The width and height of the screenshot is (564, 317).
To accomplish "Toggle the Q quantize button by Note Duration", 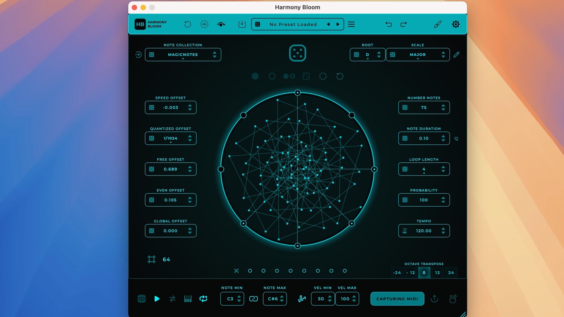I will [456, 139].
